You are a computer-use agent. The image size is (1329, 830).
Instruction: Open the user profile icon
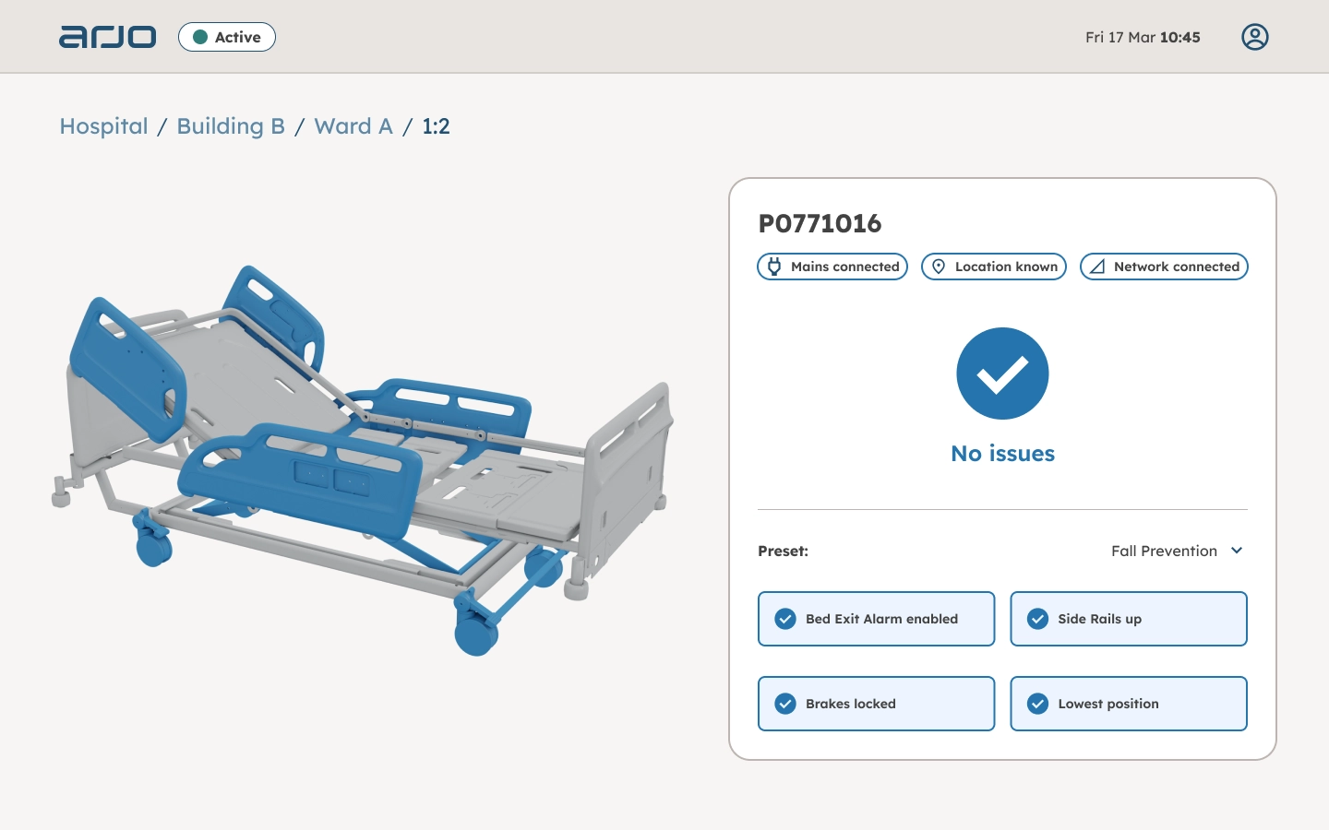click(x=1254, y=37)
